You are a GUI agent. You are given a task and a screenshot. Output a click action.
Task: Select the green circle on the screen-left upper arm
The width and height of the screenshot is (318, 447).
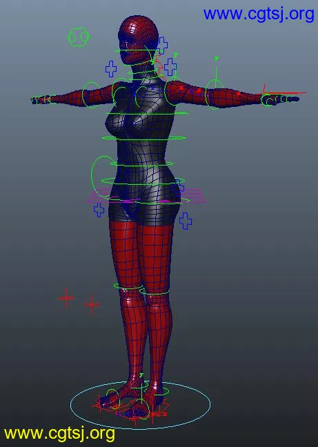click(92, 95)
